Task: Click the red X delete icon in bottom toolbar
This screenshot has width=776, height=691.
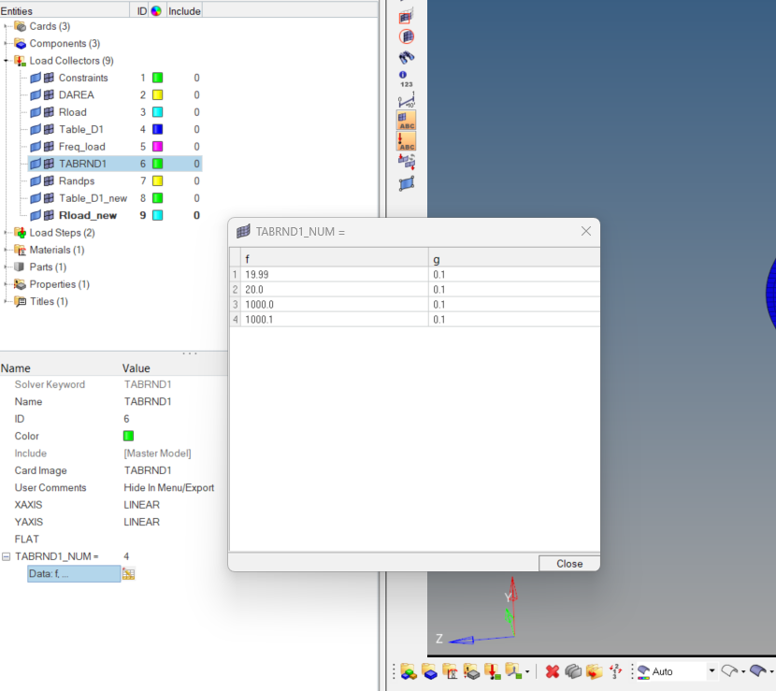Action: pos(552,671)
